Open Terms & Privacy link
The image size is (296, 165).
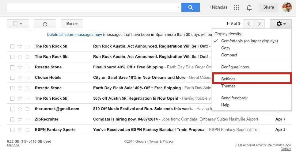pyautogui.click(x=161, y=142)
